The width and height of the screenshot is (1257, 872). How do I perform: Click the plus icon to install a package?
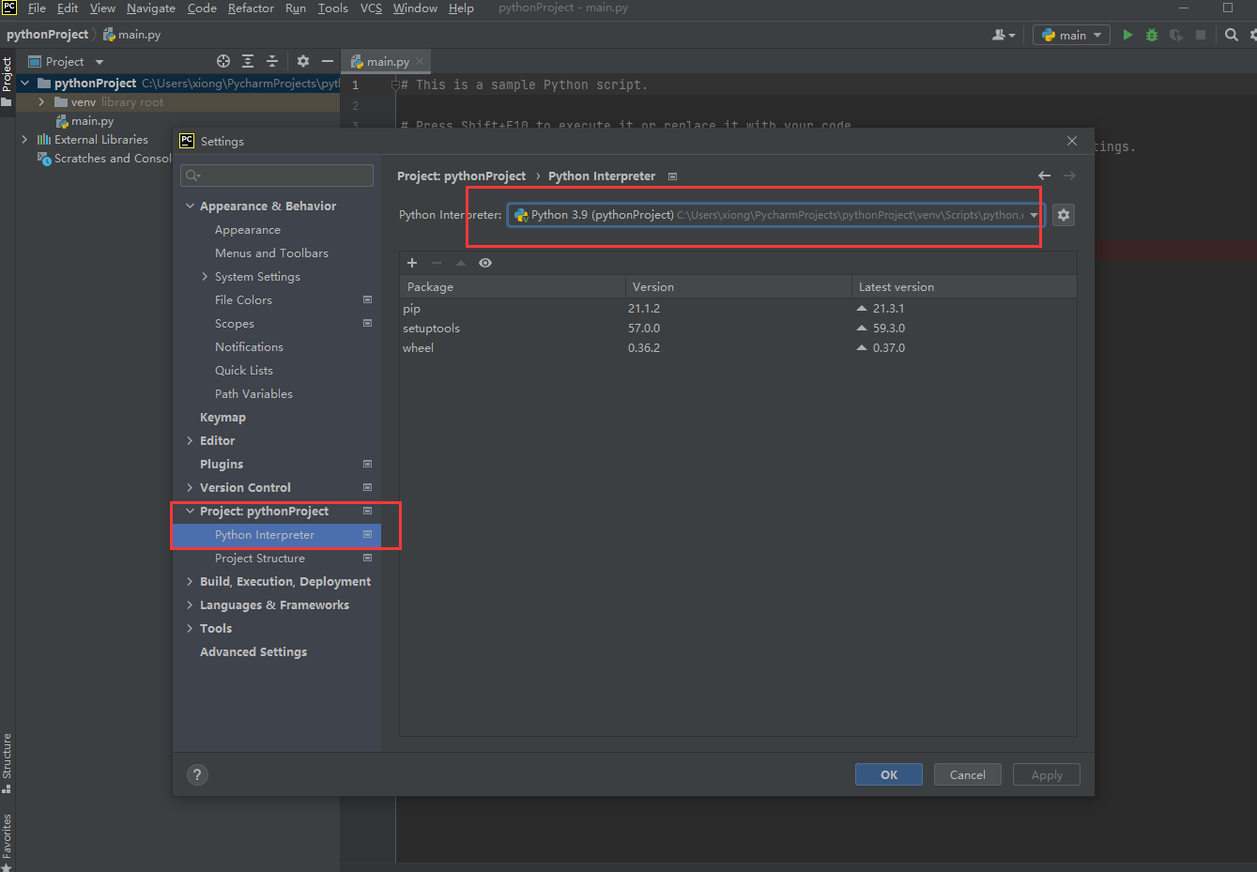[412, 263]
